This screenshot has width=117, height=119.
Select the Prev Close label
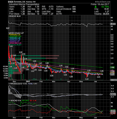14,14
